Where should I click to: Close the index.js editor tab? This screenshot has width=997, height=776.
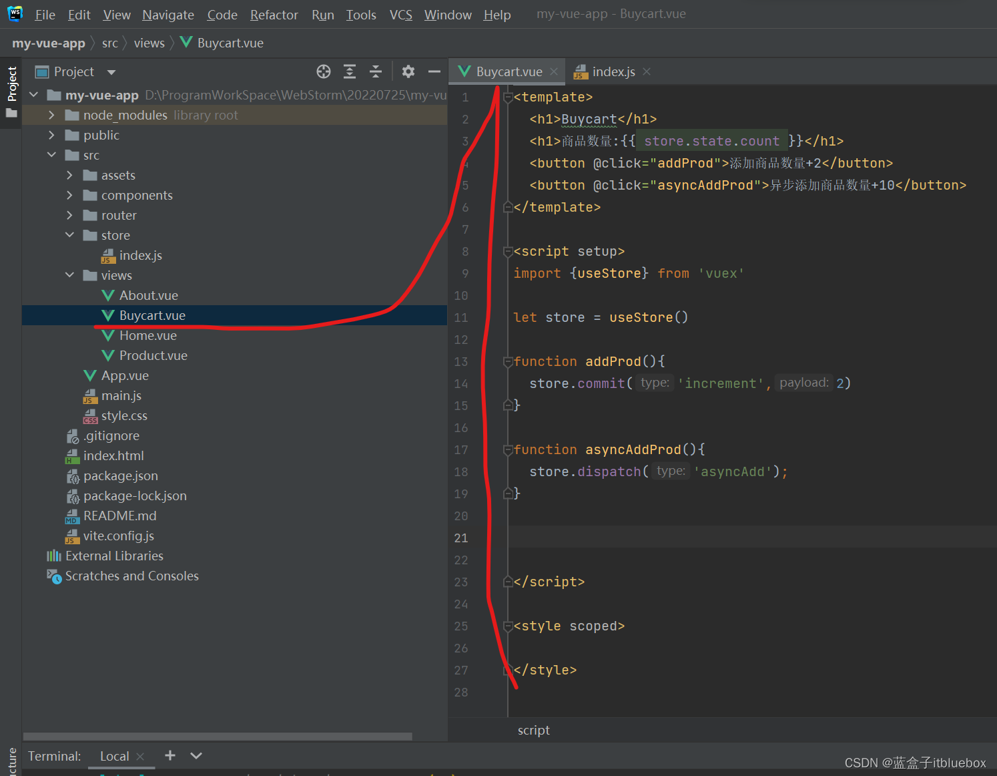click(647, 71)
